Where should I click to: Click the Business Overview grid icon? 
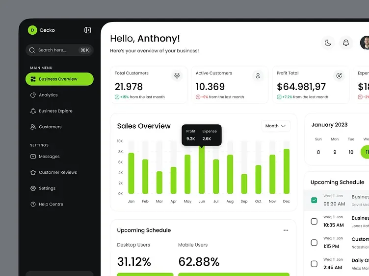pyautogui.click(x=33, y=79)
